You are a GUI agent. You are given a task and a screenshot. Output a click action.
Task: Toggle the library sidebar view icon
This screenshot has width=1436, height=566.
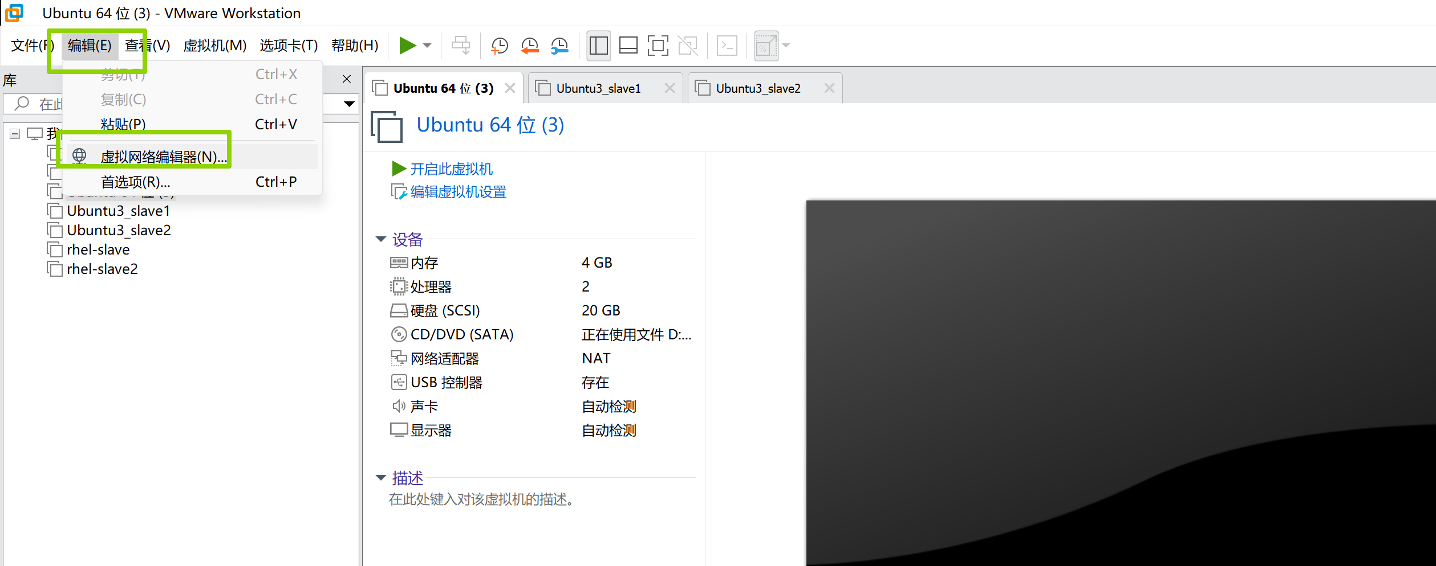599,46
